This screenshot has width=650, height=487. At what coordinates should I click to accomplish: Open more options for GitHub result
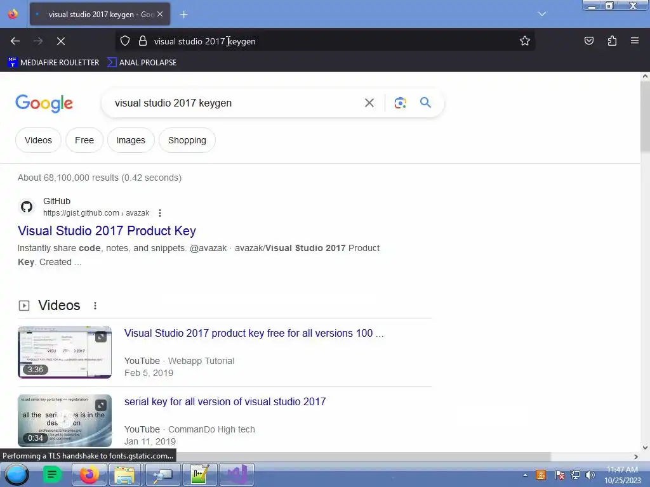[x=160, y=213]
